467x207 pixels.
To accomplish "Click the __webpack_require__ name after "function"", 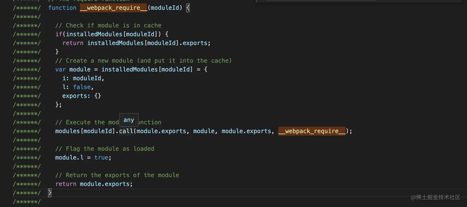I will (x=114, y=8).
